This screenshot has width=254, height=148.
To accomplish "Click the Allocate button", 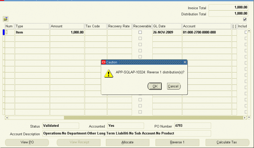I will [x=127, y=142].
